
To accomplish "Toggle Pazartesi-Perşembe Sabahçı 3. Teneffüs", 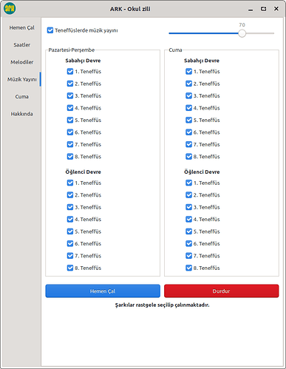I will pyautogui.click(x=70, y=95).
